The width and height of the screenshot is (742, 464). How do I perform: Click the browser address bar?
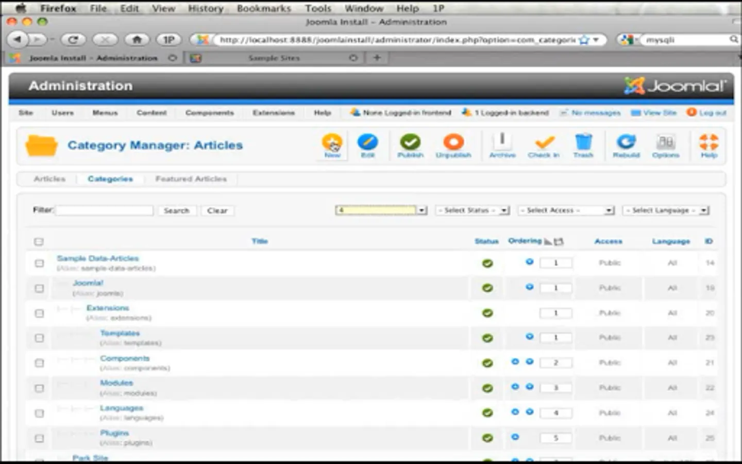(x=397, y=40)
